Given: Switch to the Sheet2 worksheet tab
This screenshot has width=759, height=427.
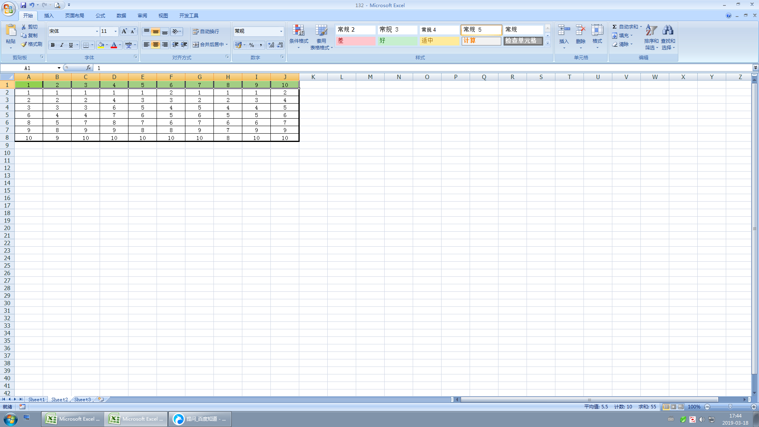Looking at the screenshot, I should tap(59, 400).
